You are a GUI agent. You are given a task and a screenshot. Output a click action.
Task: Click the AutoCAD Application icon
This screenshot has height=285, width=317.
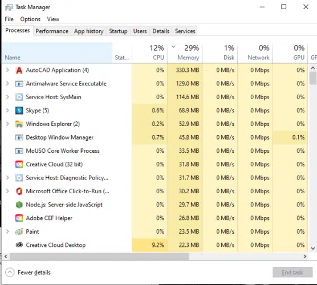[x=19, y=70]
